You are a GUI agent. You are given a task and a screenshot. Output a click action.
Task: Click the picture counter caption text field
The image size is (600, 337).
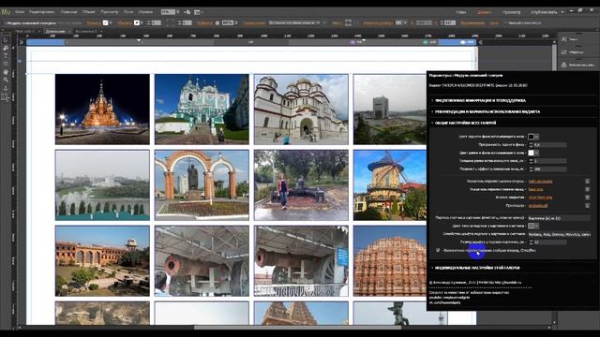pos(559,218)
